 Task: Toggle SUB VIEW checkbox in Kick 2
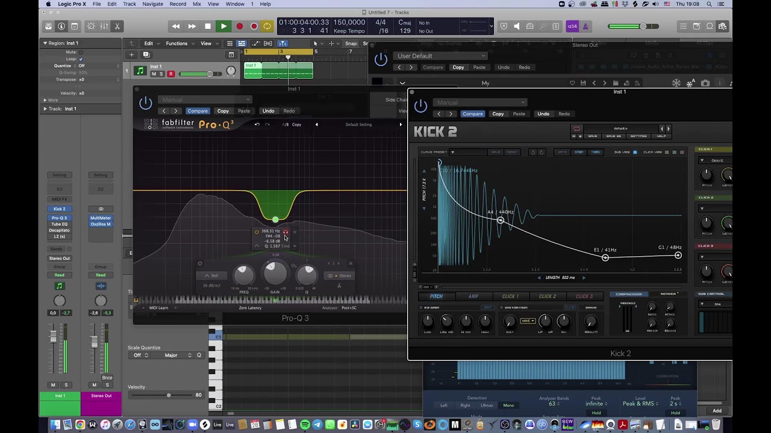coord(635,152)
